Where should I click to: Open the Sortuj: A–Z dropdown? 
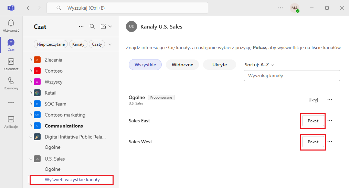[x=259, y=65]
